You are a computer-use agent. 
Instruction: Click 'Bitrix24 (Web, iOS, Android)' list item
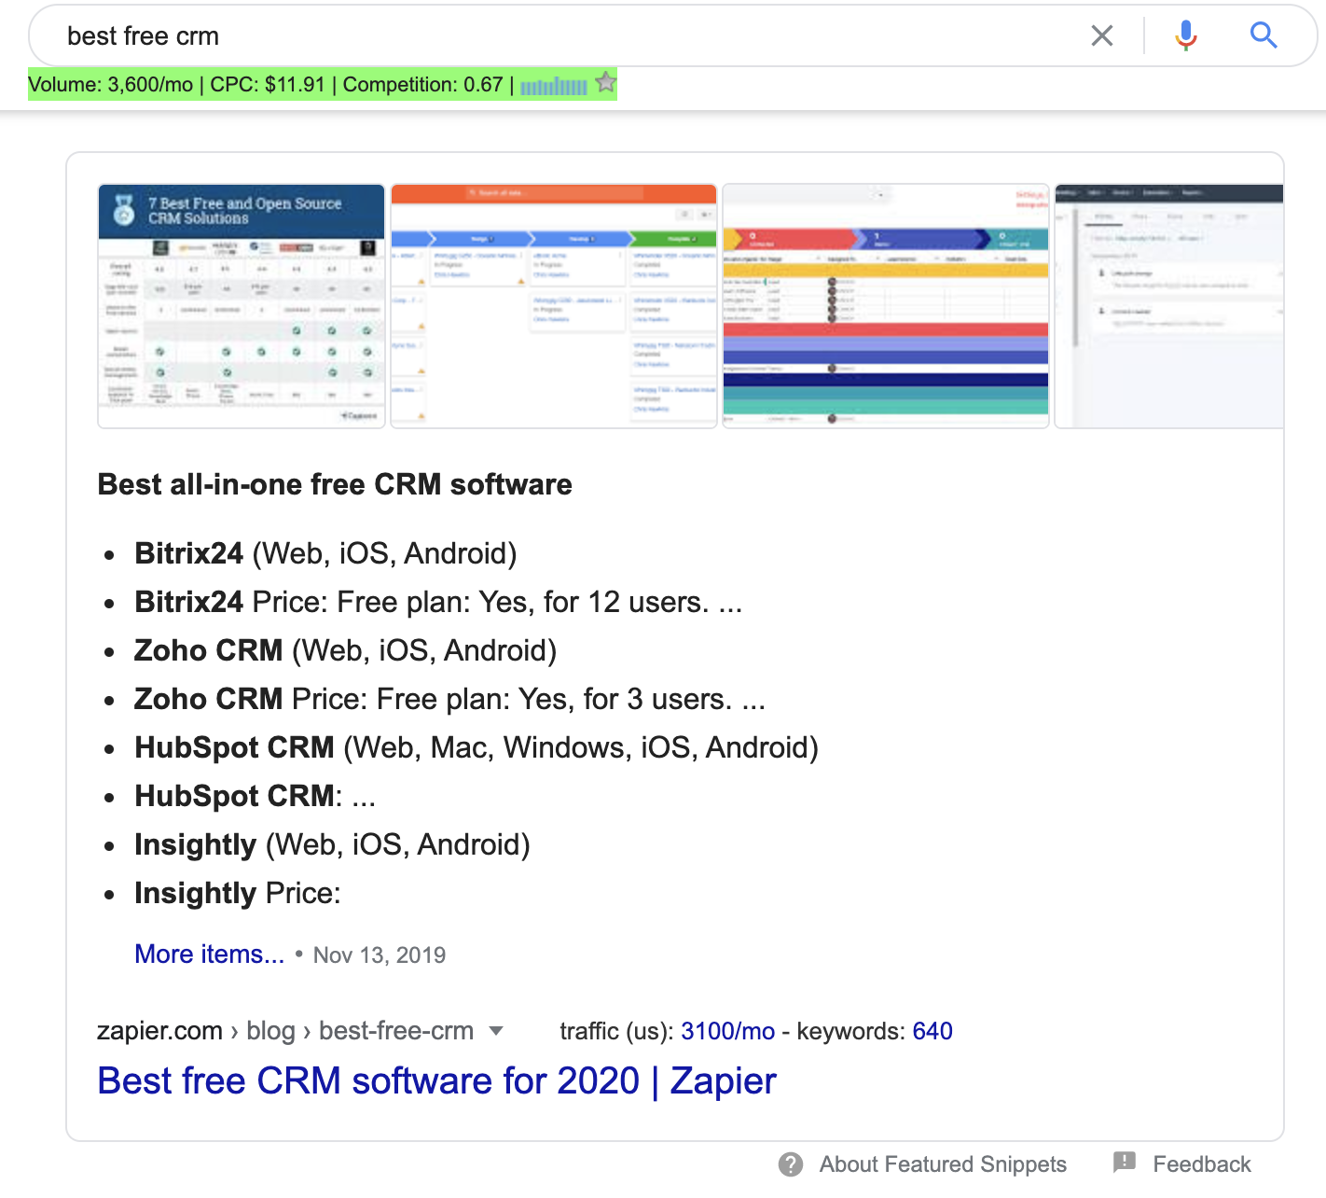[x=325, y=553]
